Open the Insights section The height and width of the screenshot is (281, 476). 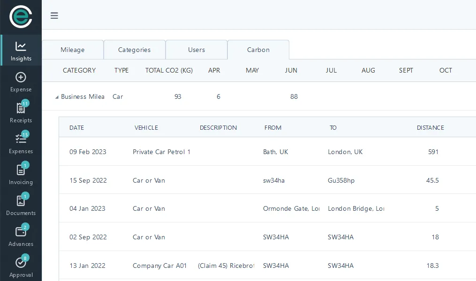21,50
